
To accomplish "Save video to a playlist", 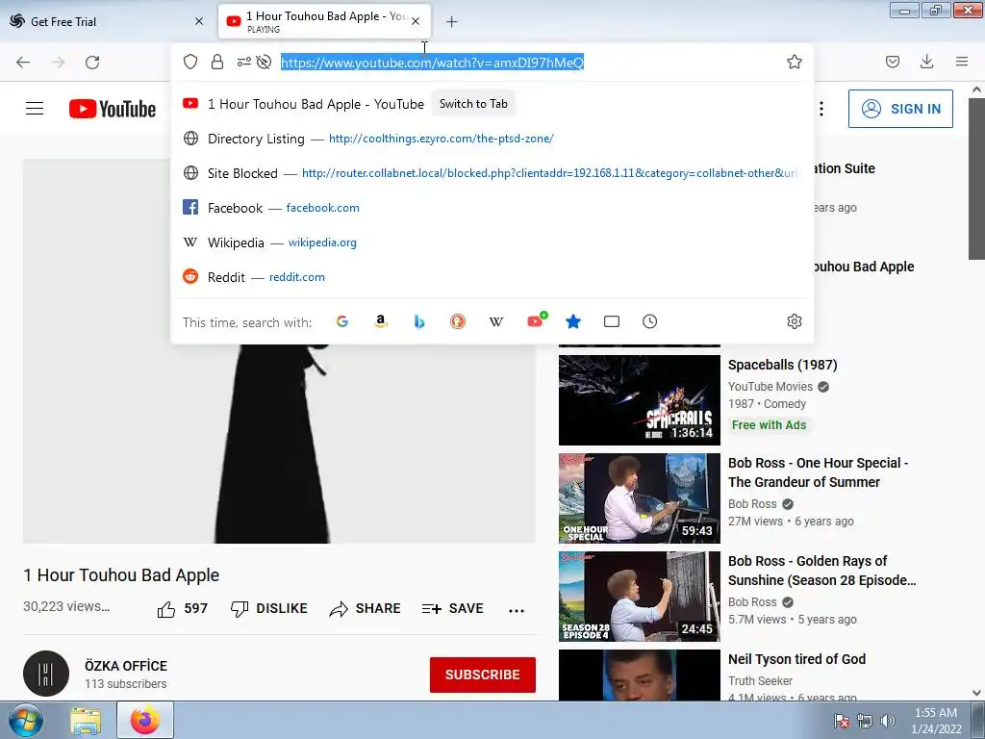I will pos(452,608).
